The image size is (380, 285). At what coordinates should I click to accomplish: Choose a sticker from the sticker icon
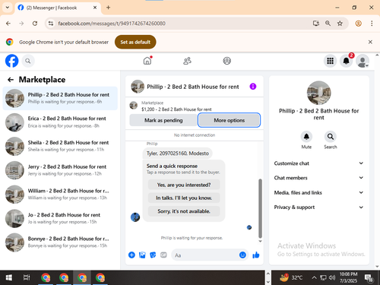[x=153, y=255]
